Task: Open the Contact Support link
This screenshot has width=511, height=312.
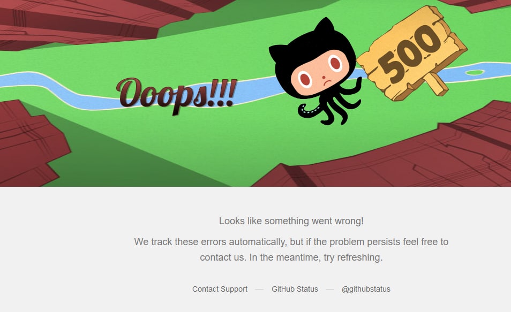Action: click(220, 289)
